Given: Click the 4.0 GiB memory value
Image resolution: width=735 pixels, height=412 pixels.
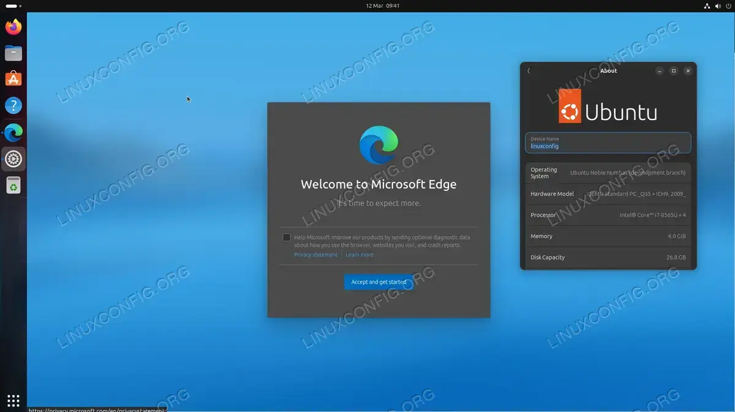Looking at the screenshot, I should click(x=677, y=236).
